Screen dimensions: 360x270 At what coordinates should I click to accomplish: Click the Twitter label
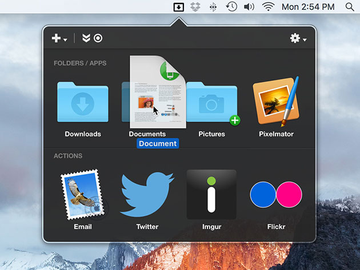[x=147, y=227]
